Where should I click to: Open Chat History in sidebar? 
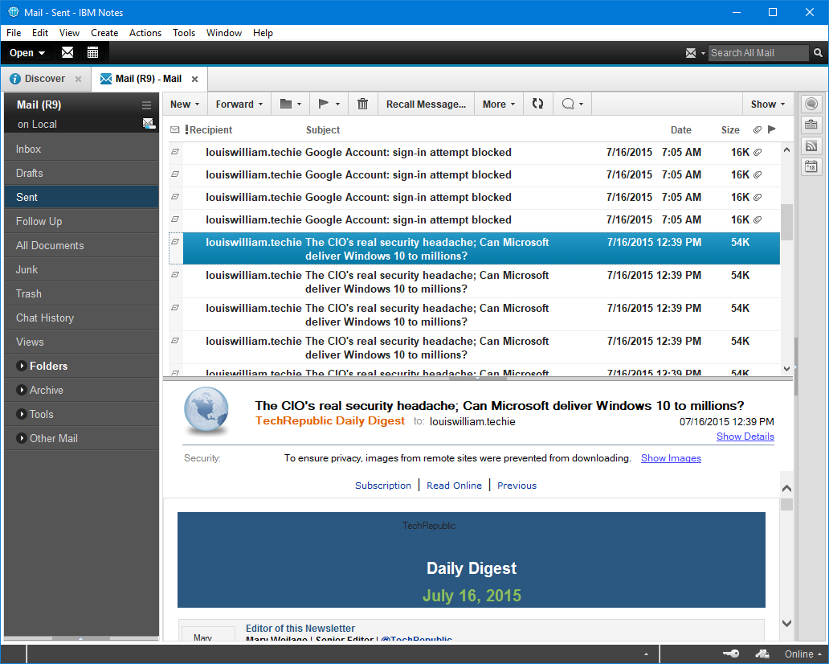(x=81, y=318)
